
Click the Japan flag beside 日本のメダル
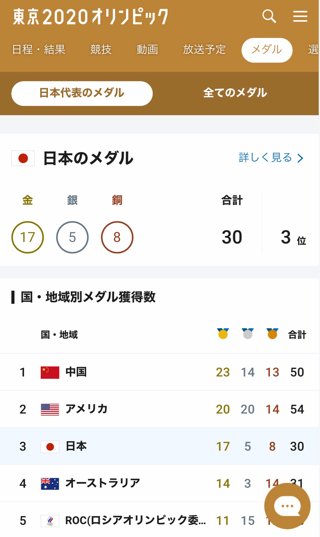[x=23, y=158]
